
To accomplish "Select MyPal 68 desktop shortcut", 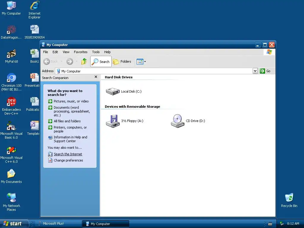I will pos(11,56).
